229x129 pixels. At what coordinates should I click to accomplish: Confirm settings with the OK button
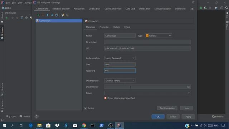(x=158, y=116)
